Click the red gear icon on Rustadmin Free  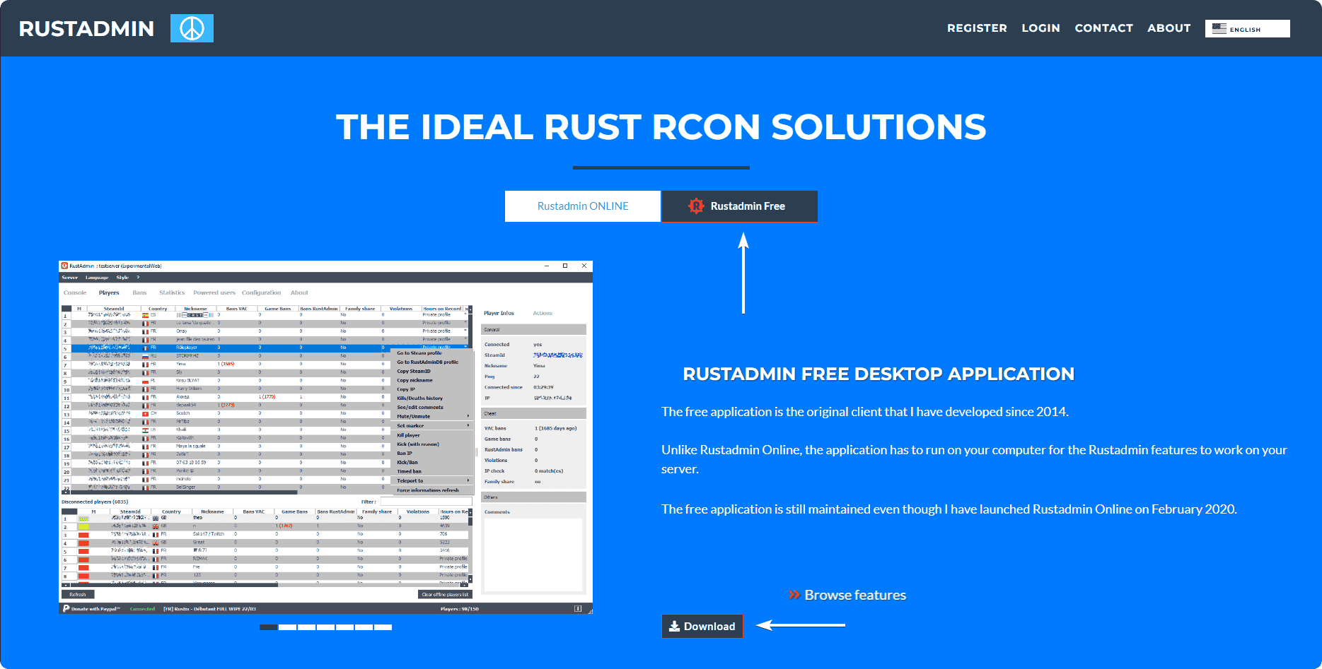pos(696,206)
